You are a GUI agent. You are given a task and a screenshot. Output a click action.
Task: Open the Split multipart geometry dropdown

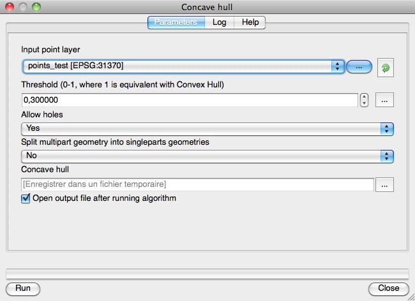[x=207, y=156]
